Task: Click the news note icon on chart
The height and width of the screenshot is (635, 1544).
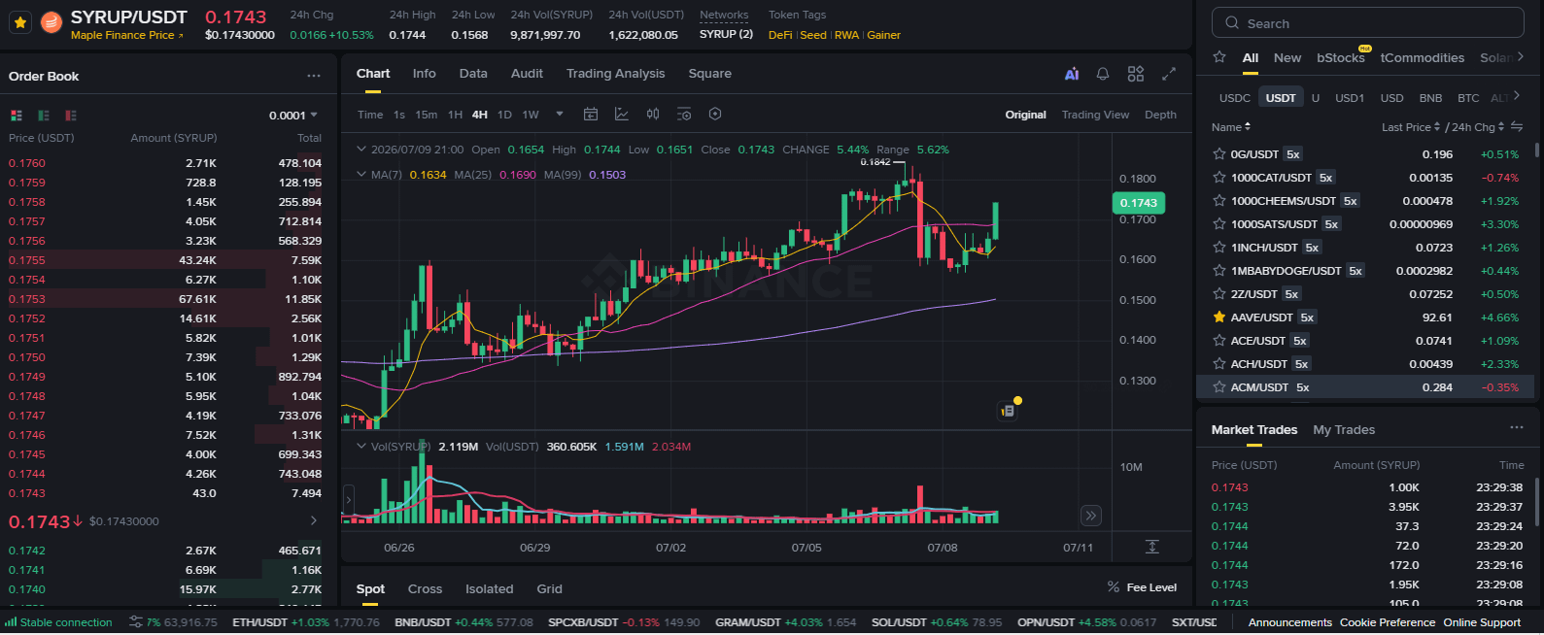Action: pos(1009,411)
